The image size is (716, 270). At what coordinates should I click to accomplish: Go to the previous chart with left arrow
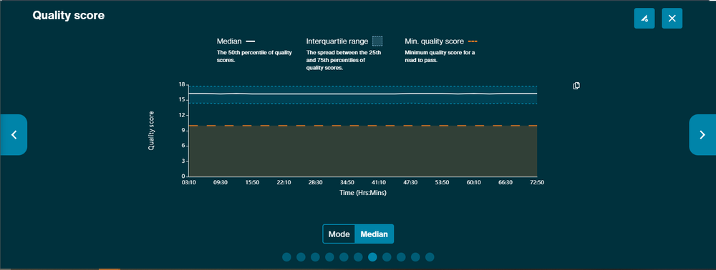[14, 135]
